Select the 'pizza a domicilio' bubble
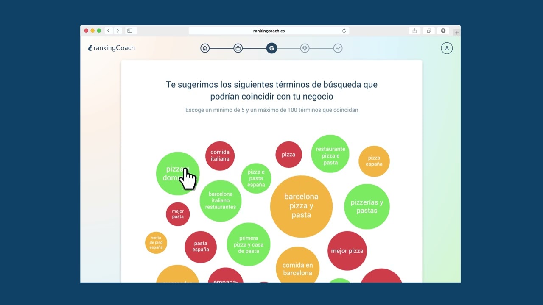543x305 pixels. tap(178, 173)
